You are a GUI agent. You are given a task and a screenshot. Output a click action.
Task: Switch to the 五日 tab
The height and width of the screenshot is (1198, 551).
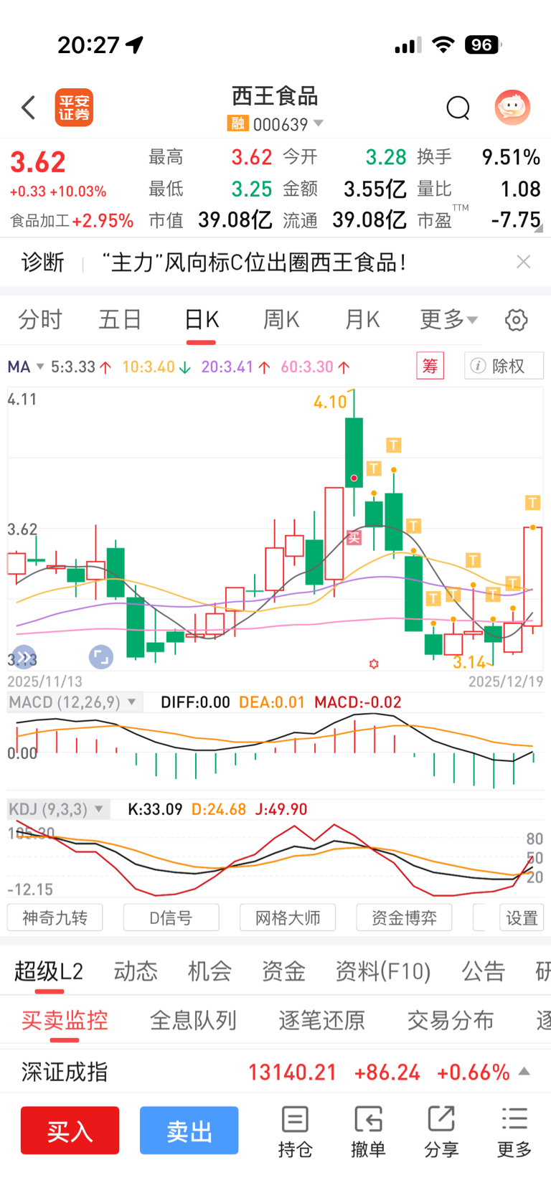tap(120, 319)
